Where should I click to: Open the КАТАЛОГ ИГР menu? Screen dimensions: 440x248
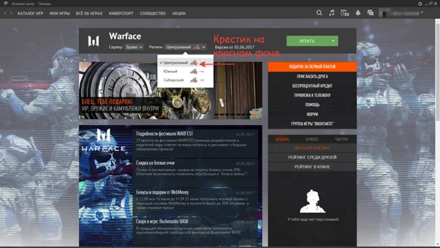pyautogui.click(x=30, y=13)
